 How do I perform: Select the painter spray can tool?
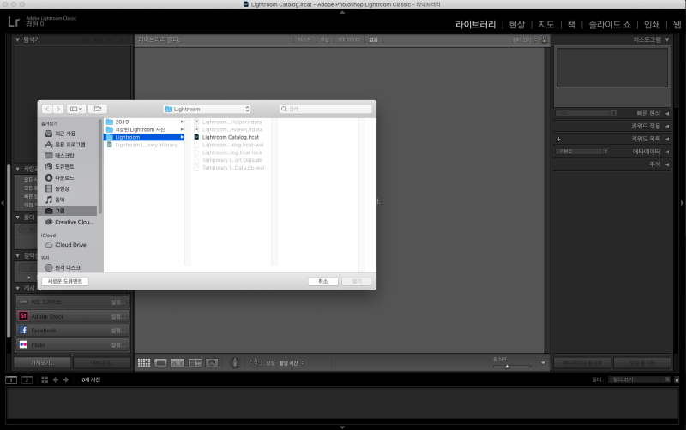[234, 362]
